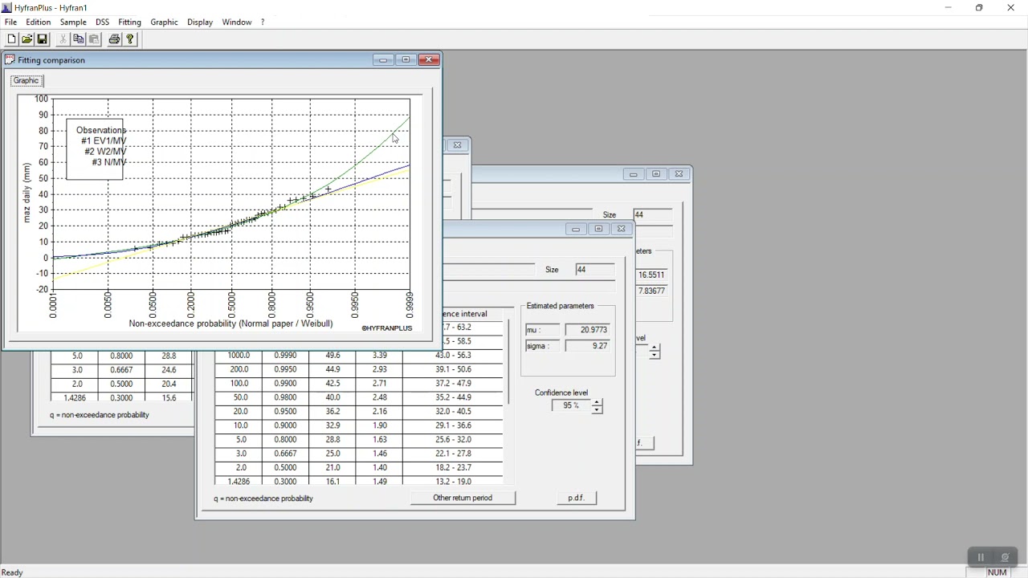Open the Sample menu
The height and width of the screenshot is (578, 1028).
[x=73, y=22]
